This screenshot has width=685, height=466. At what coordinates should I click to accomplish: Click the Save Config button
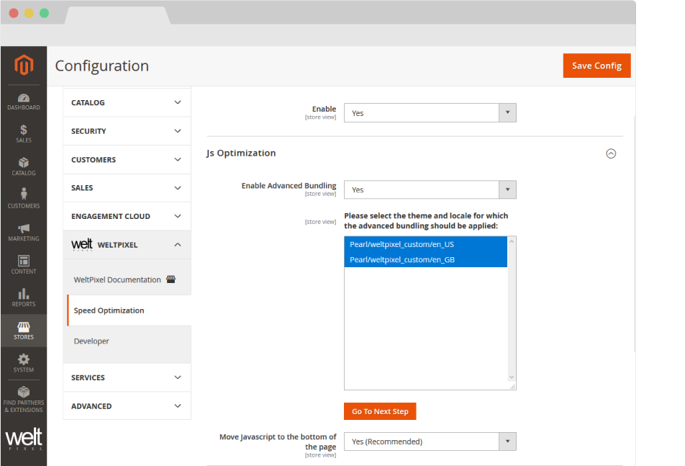click(x=596, y=66)
